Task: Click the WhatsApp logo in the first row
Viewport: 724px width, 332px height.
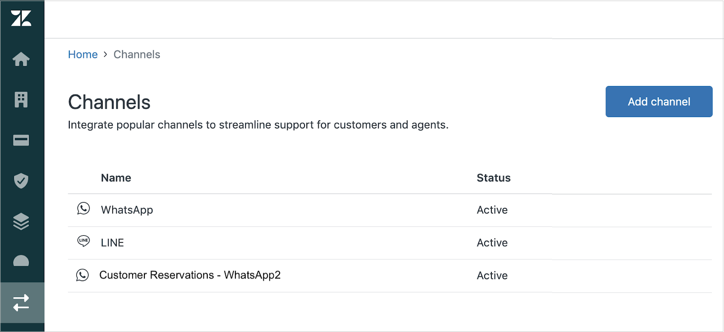Action: pyautogui.click(x=83, y=209)
